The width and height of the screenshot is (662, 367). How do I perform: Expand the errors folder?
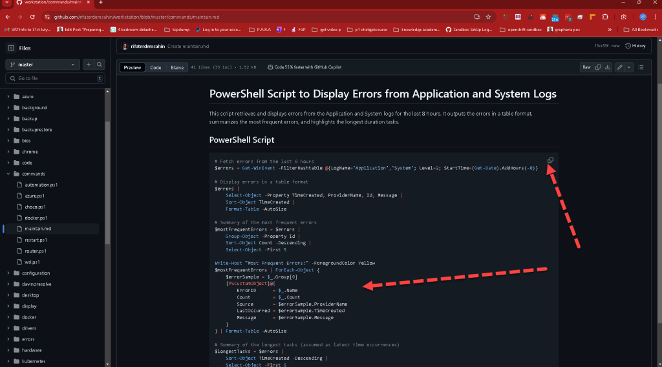pyautogui.click(x=8, y=339)
